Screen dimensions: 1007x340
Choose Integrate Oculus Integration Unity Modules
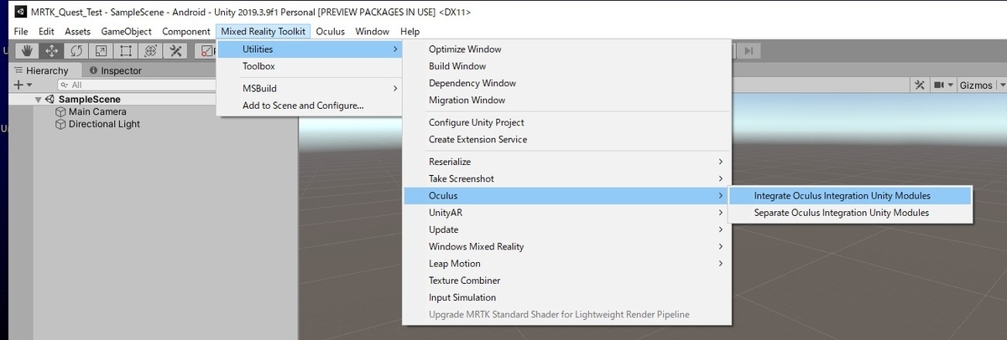(851, 195)
